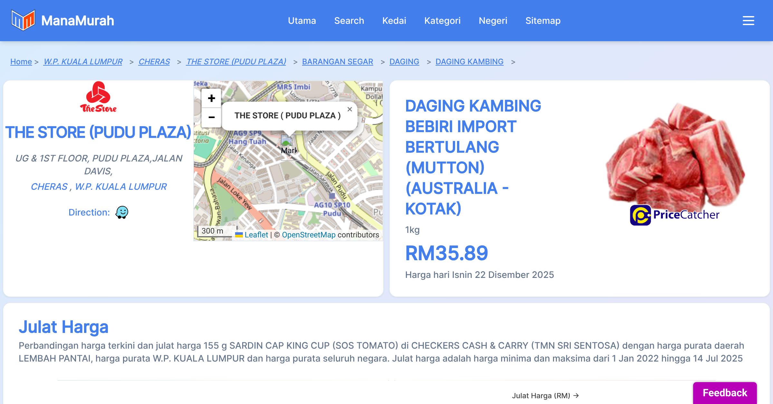Screen dimensions: 773x404
Task: Open the Search menu item
Action: [x=349, y=21]
